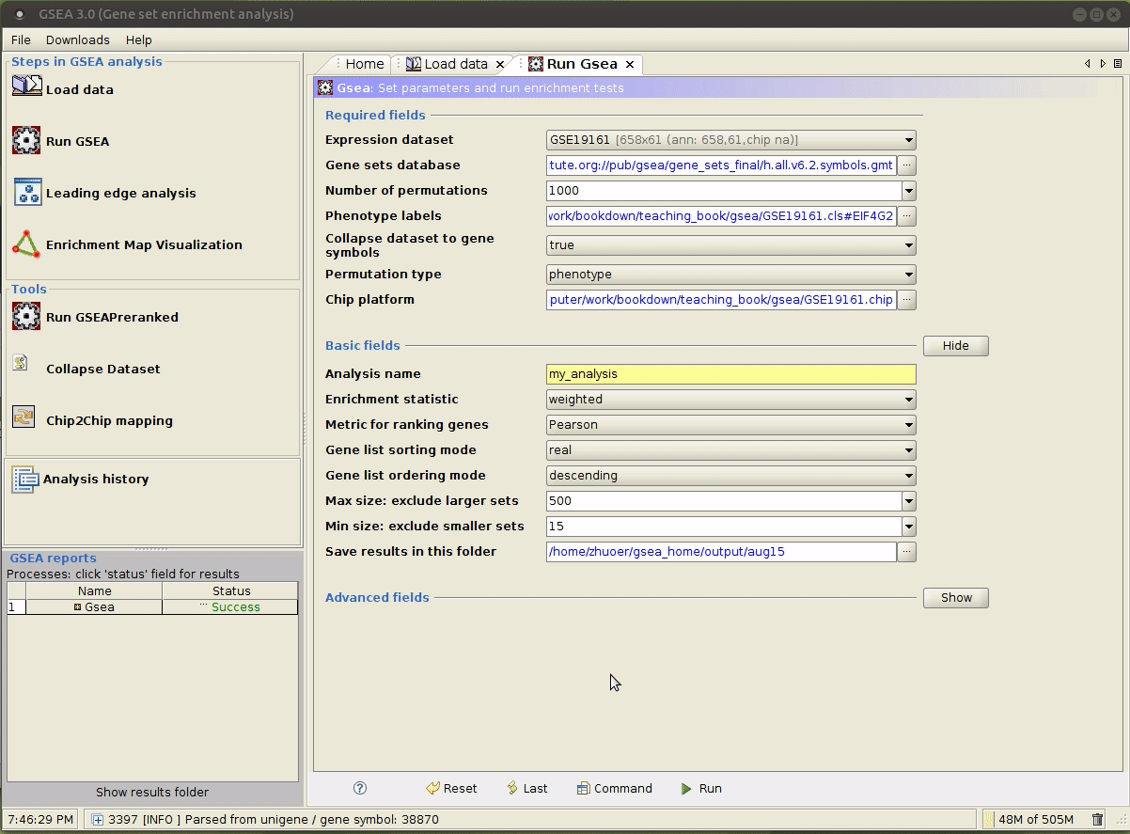This screenshot has height=834, width=1130.
Task: Click the help question mark icon
Action: pos(360,788)
